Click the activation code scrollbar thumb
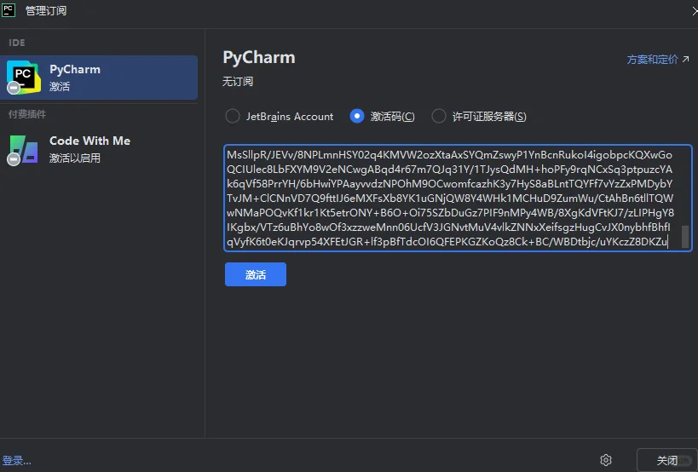The image size is (698, 472). coord(685,236)
